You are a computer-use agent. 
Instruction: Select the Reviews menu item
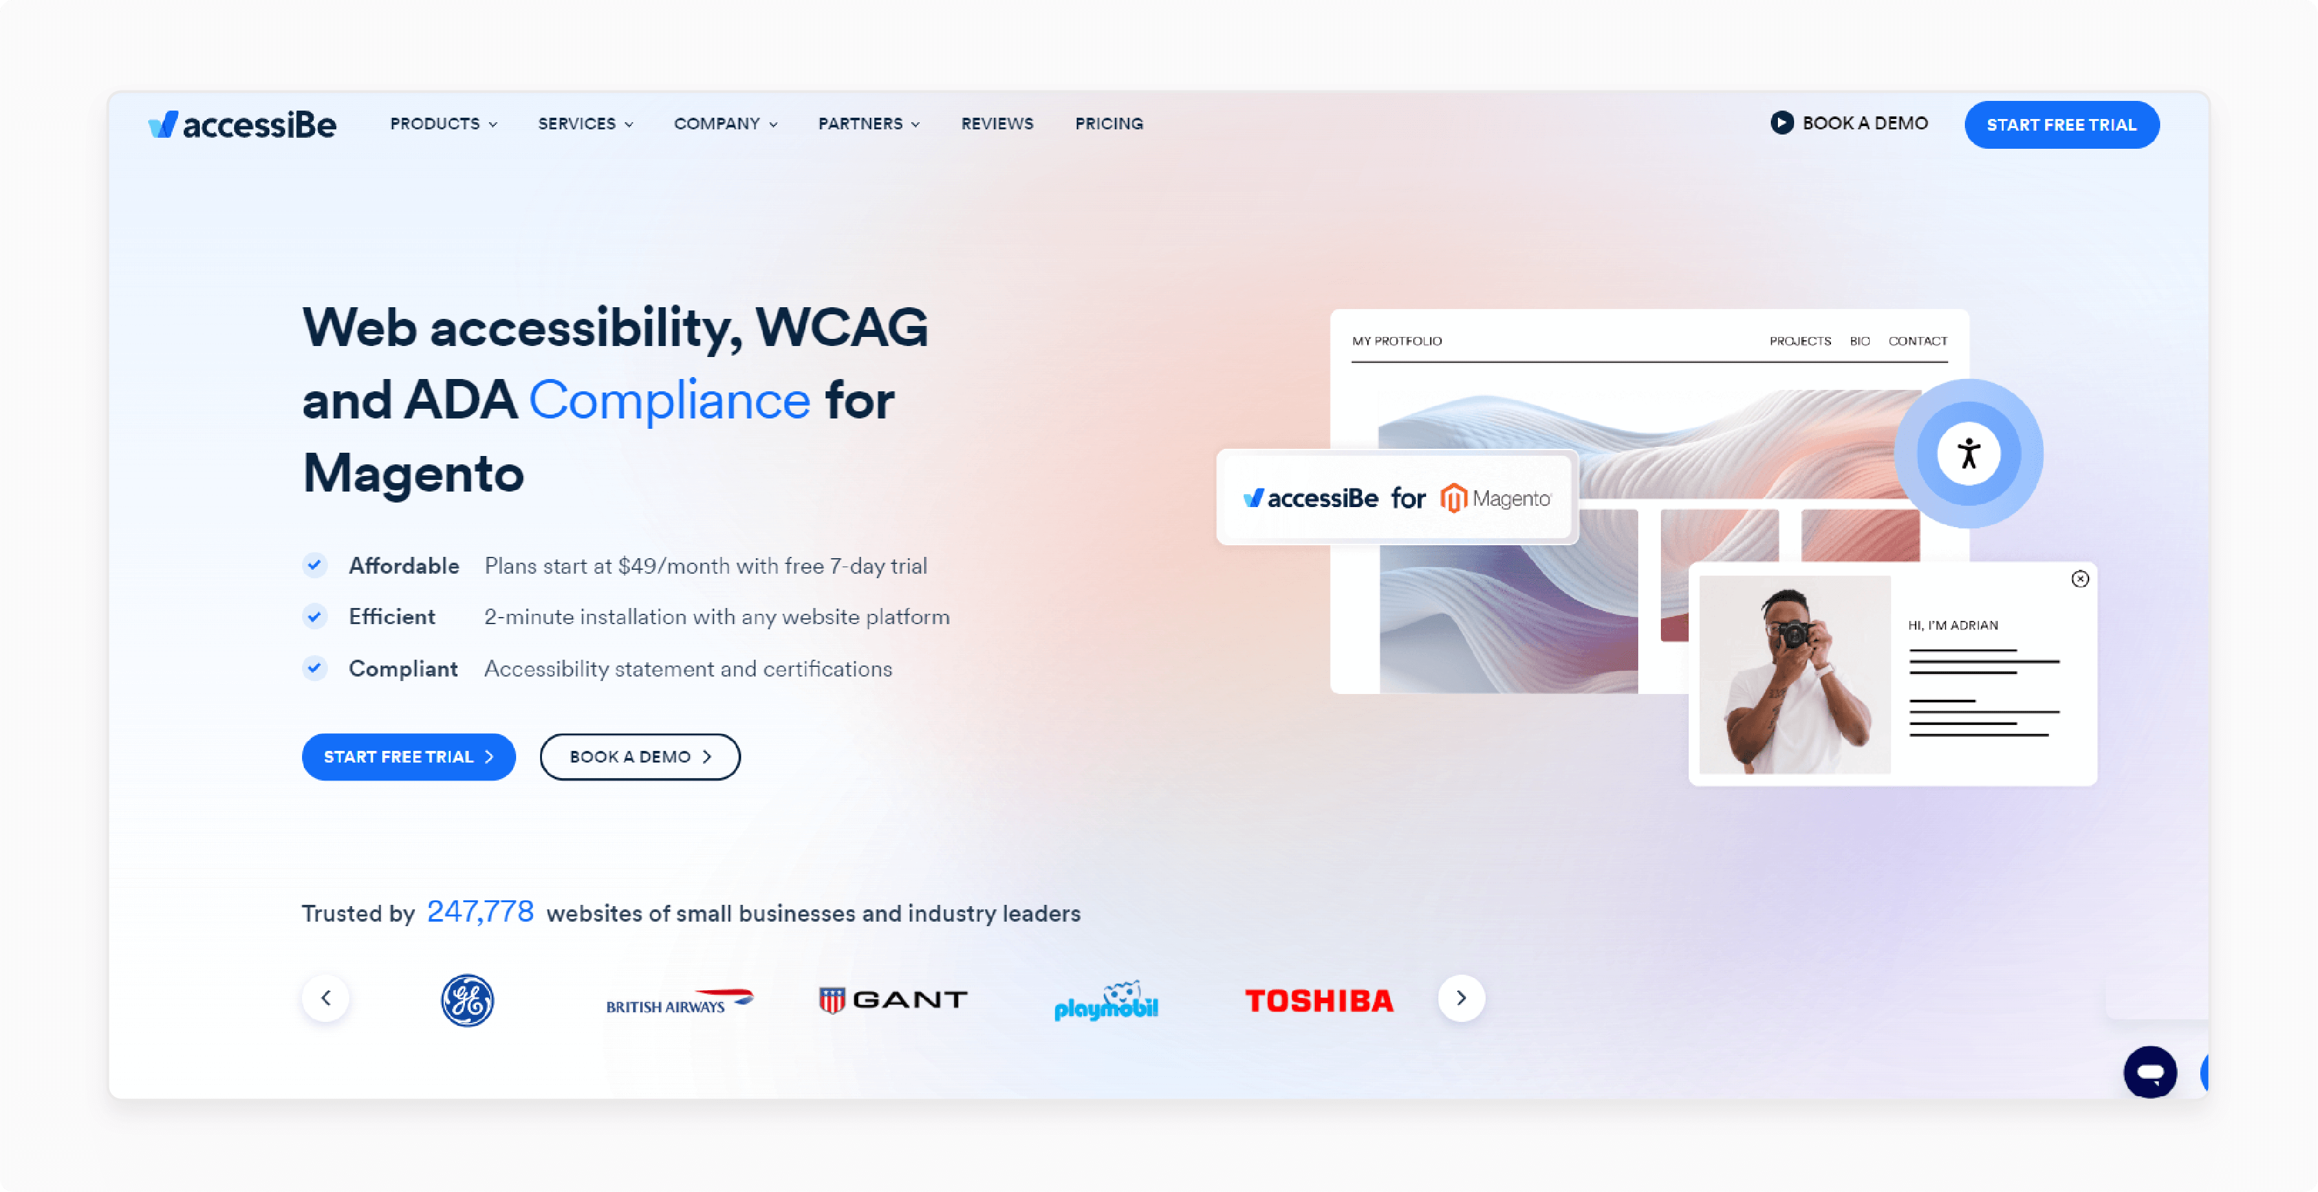pos(995,123)
